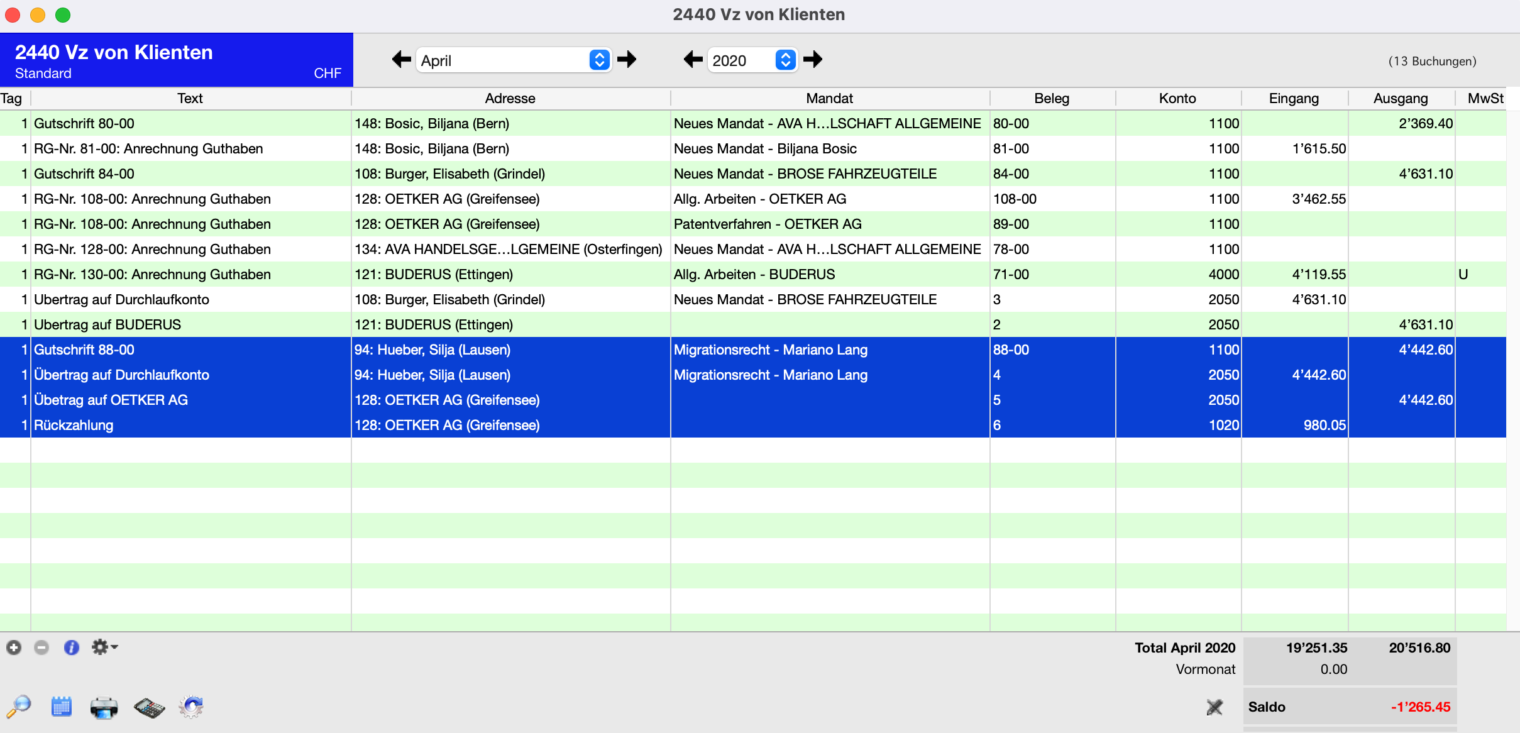Click mandate 'Allg. Arbeiten - BUDERUS'
The width and height of the screenshot is (1520, 733).
(754, 274)
